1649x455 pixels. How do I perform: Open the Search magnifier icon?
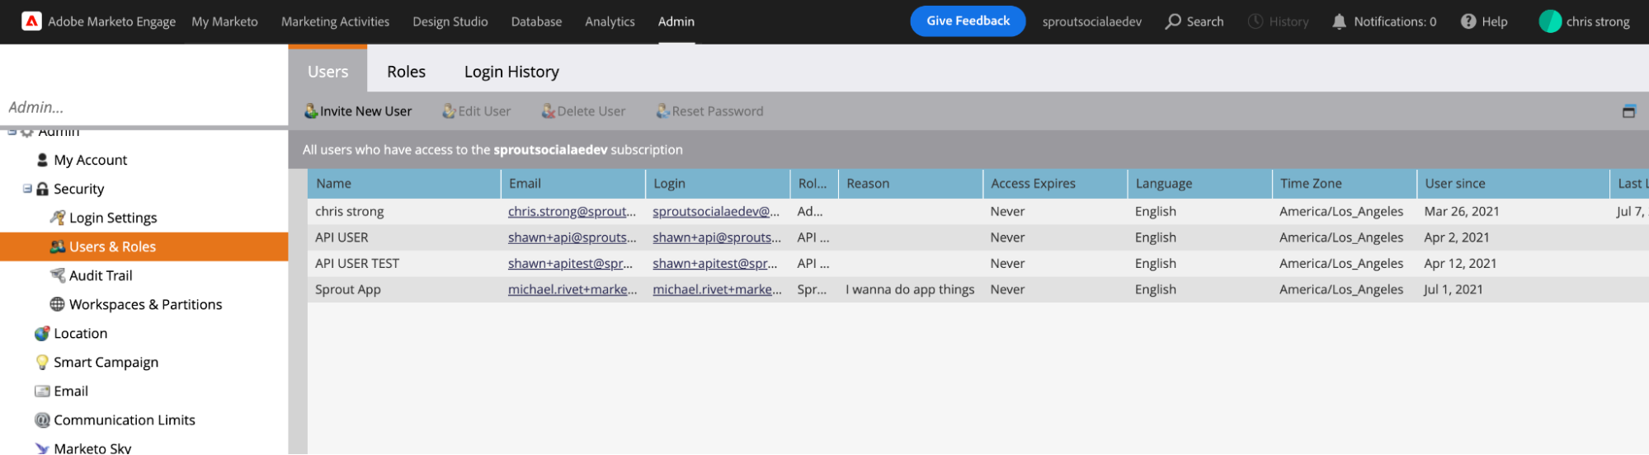tap(1172, 21)
